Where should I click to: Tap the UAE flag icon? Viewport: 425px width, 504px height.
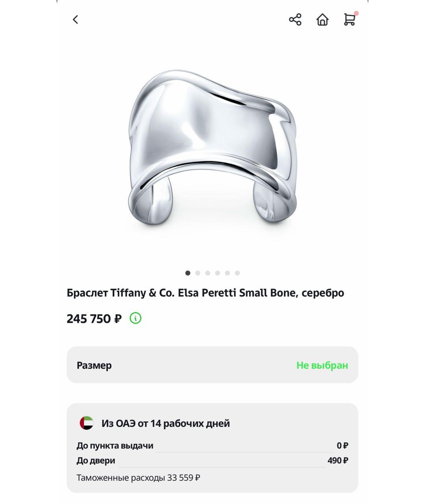[x=87, y=423]
